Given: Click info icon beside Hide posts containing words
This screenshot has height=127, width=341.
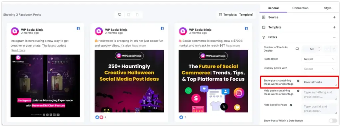Looking at the screenshot, I should point(298,91).
